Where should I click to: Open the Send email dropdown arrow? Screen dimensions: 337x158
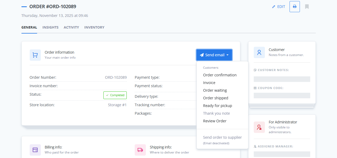(x=227, y=55)
